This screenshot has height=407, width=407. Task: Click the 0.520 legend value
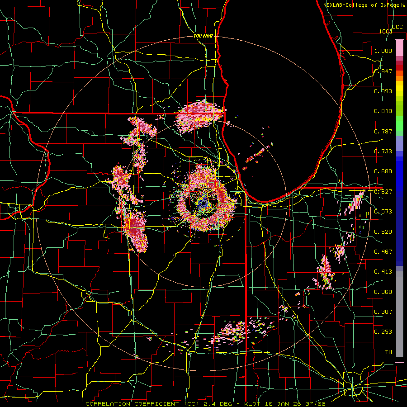point(383,232)
